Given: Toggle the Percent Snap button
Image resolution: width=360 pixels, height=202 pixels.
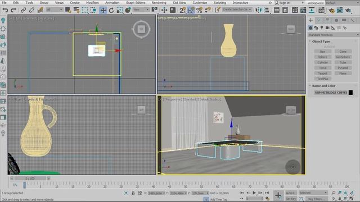Looking at the screenshot, I should [x=199, y=10].
